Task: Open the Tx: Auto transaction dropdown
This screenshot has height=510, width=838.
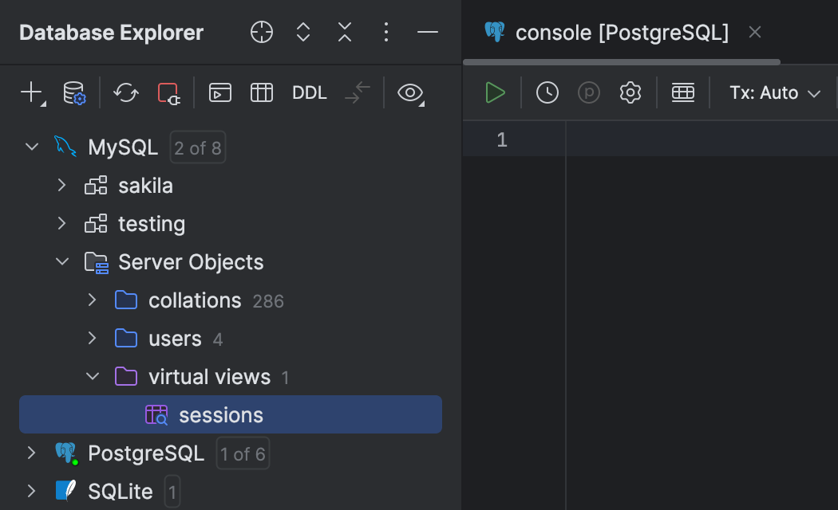Action: click(x=773, y=92)
